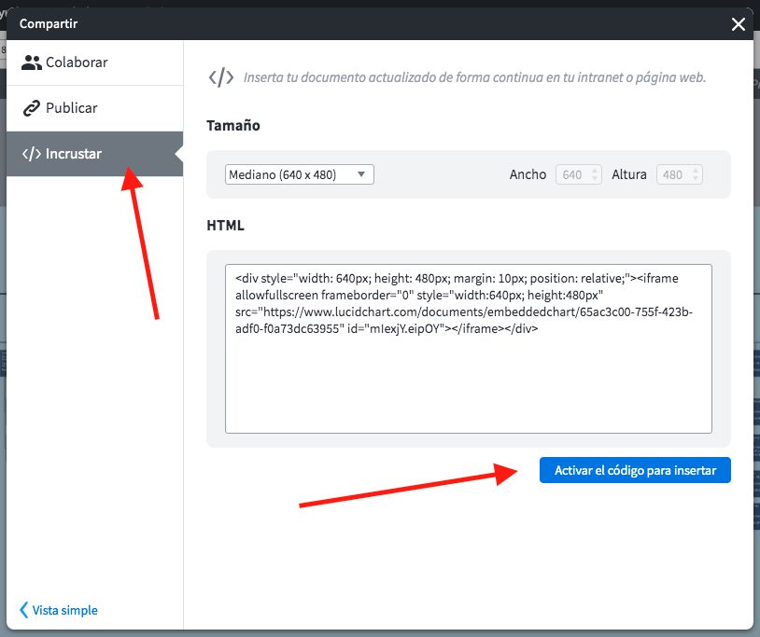Click the Vista simple back chevron

(x=23, y=610)
